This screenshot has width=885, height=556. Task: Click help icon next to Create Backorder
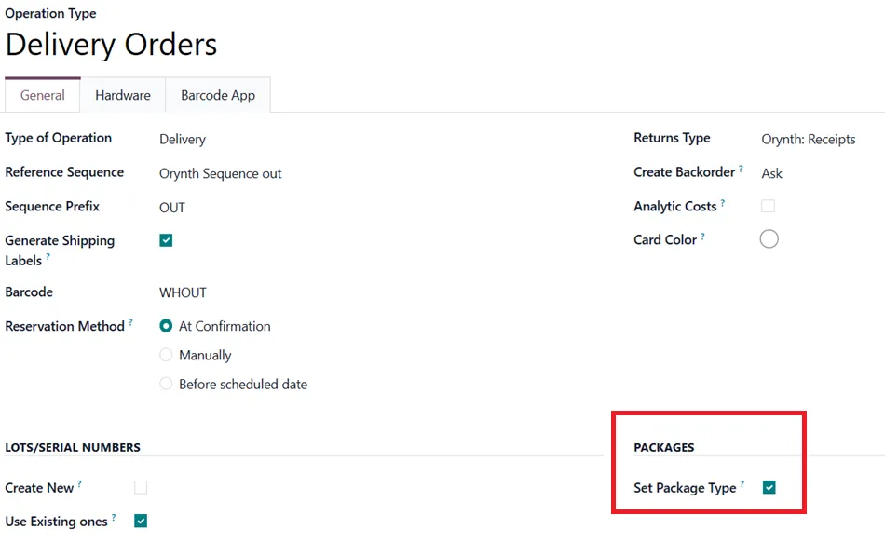click(741, 169)
